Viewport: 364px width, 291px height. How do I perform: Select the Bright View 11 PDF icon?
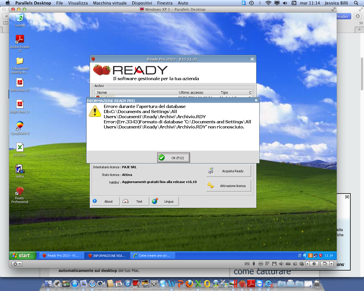[20, 107]
